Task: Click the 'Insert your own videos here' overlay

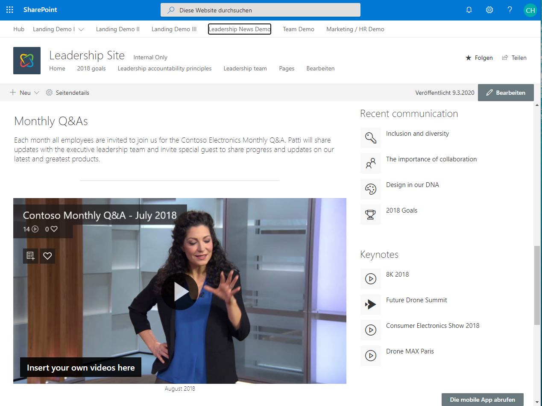Action: 81,368
